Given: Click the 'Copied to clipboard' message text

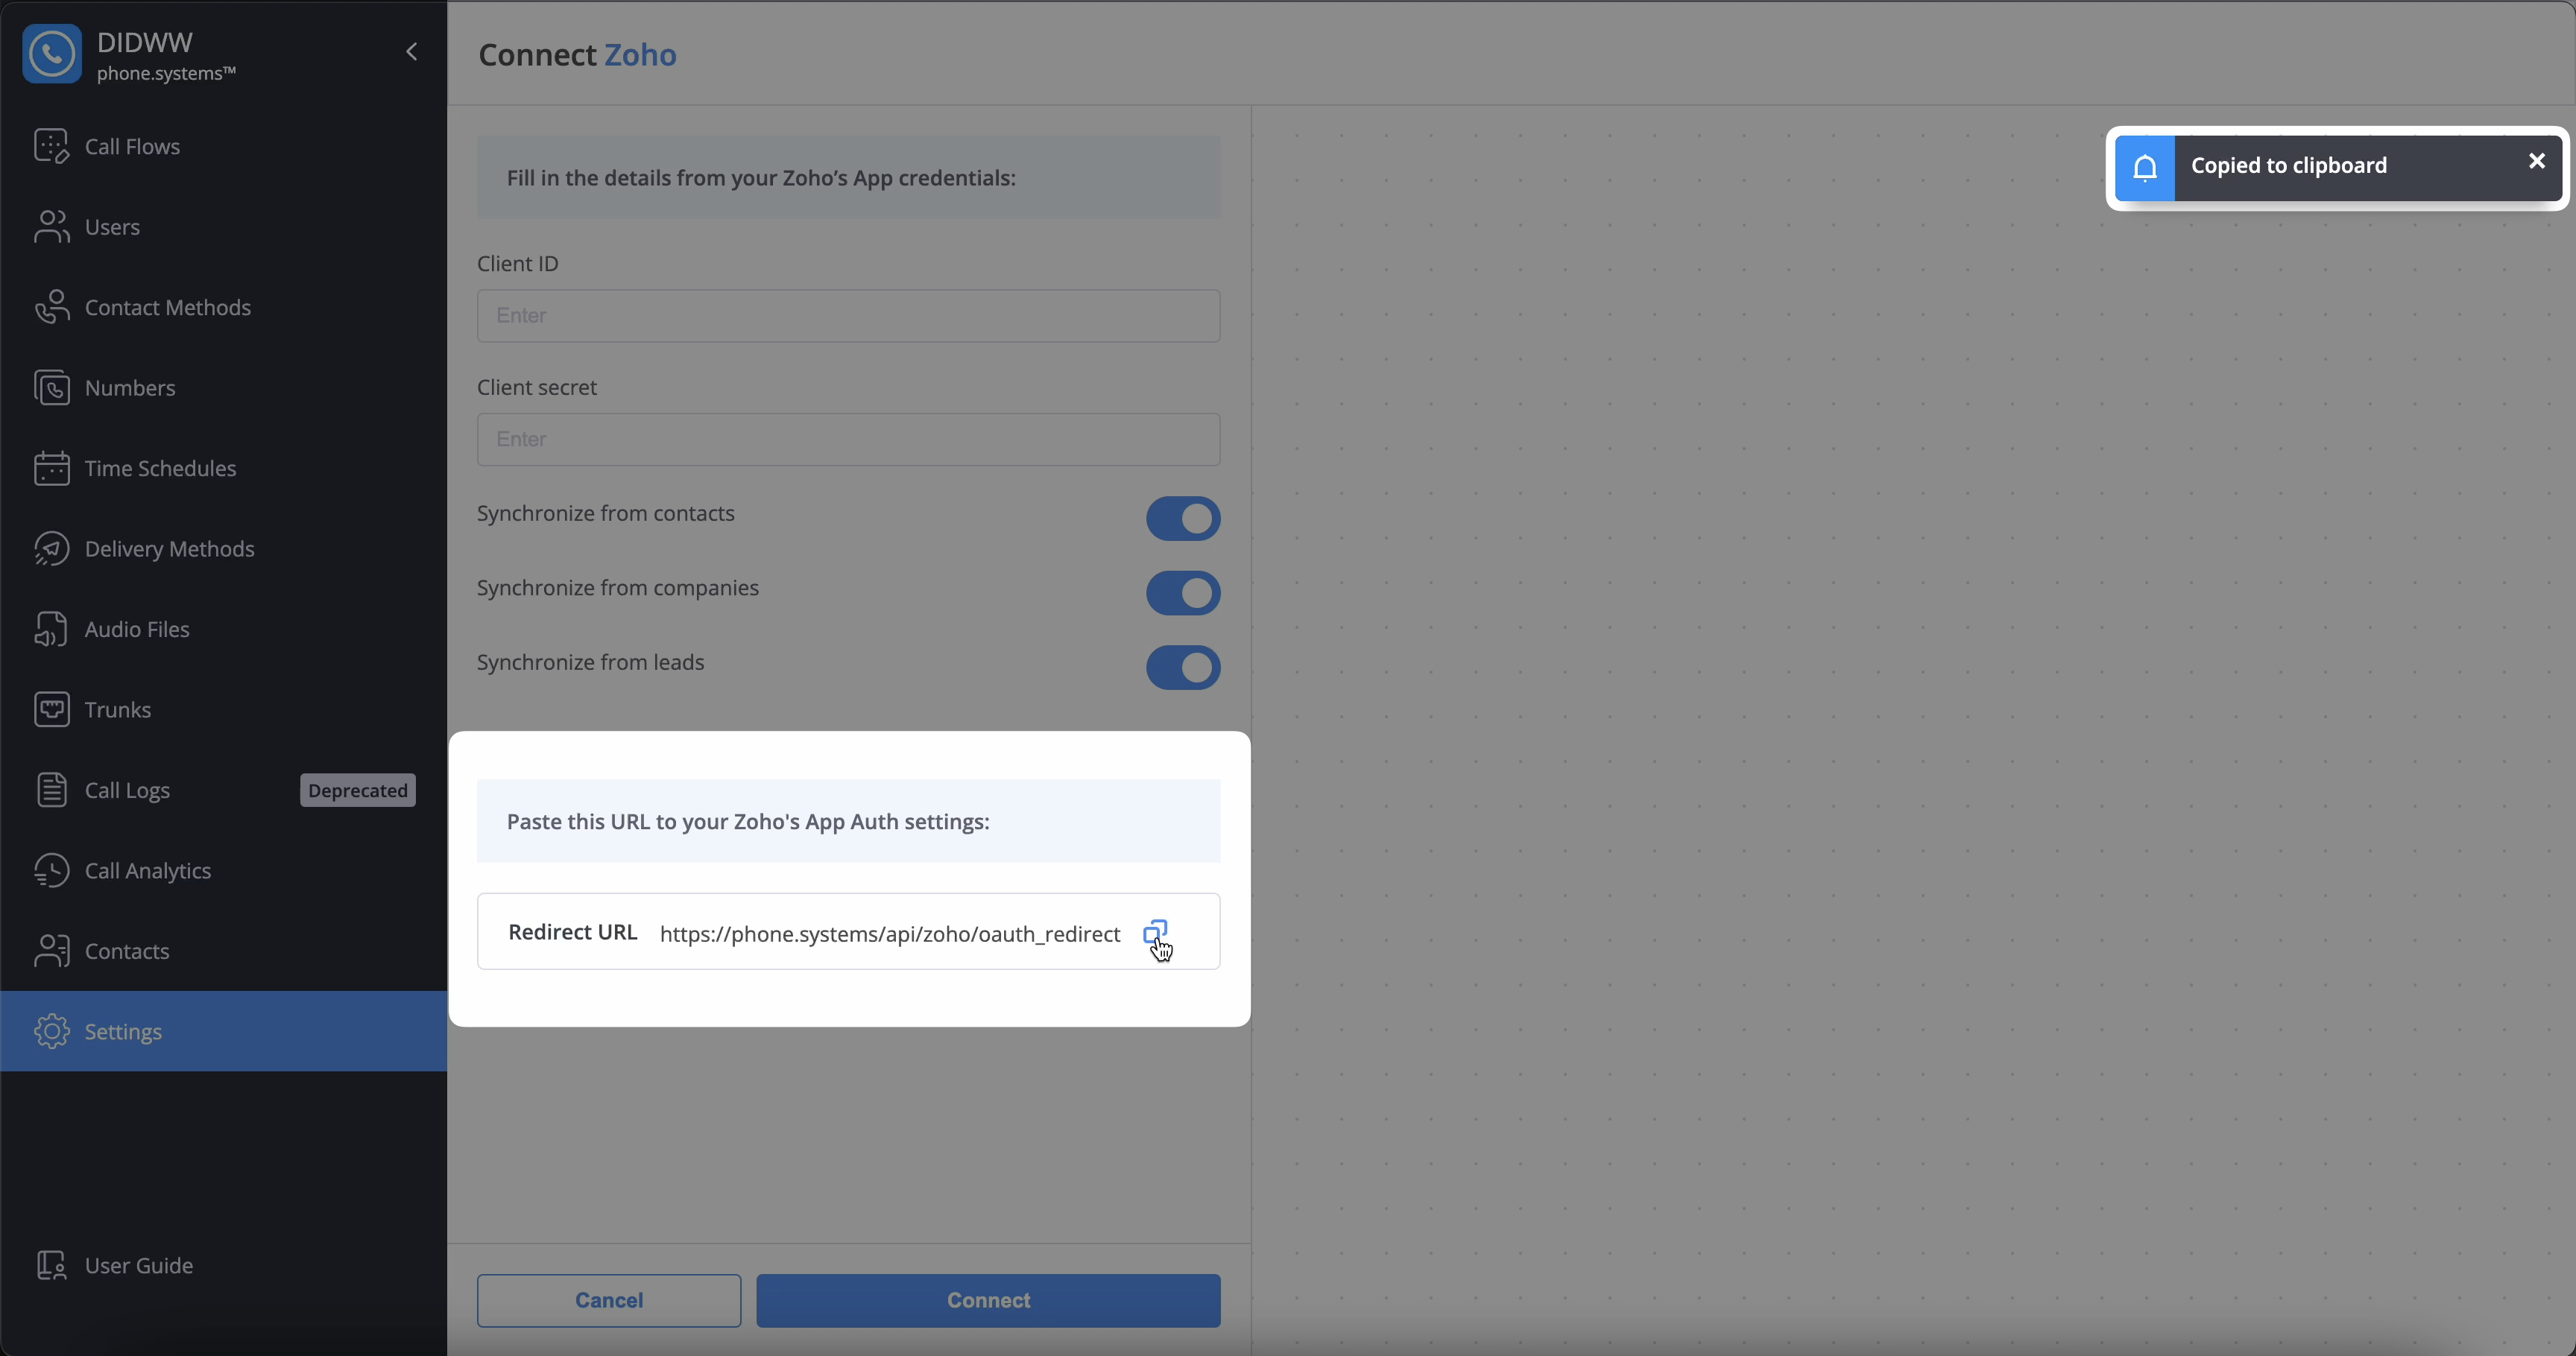Looking at the screenshot, I should point(2289,166).
